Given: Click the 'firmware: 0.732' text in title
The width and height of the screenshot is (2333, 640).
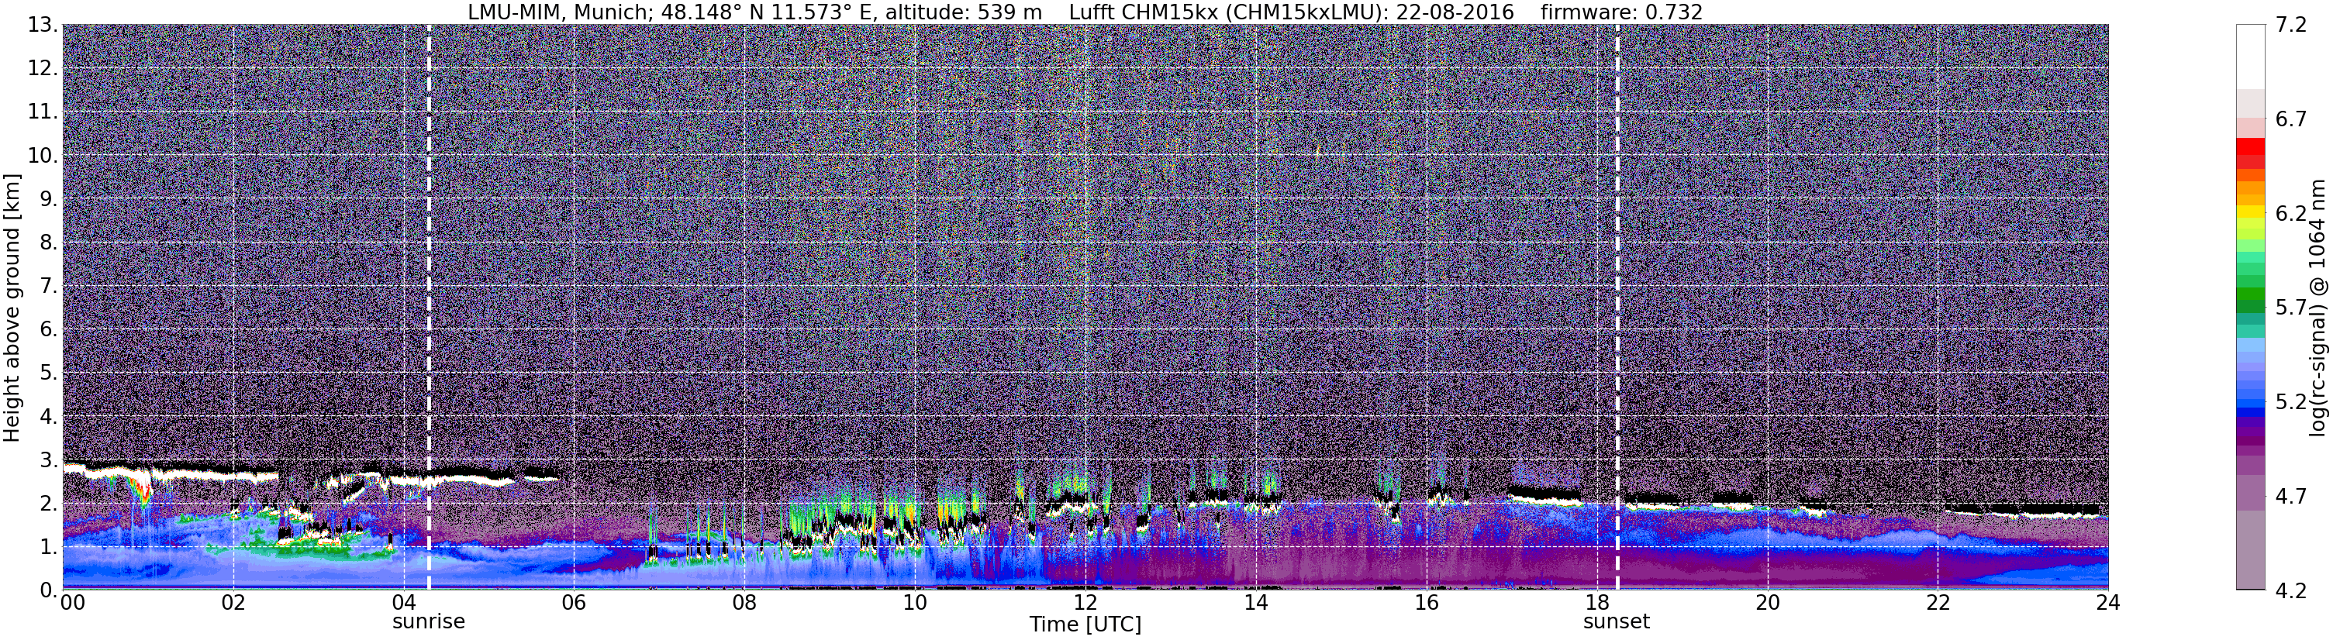Looking at the screenshot, I should [1621, 12].
